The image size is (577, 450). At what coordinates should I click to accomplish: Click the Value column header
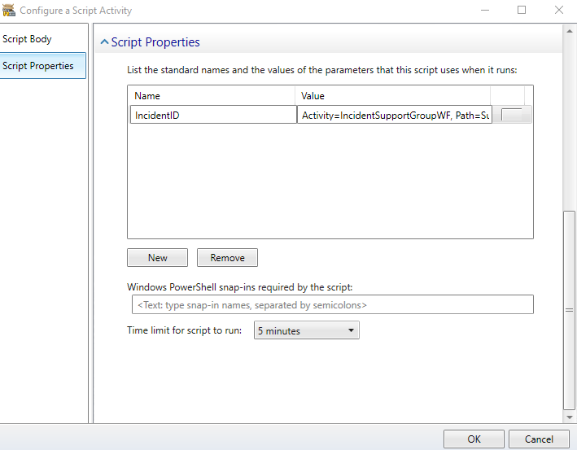[x=392, y=96]
